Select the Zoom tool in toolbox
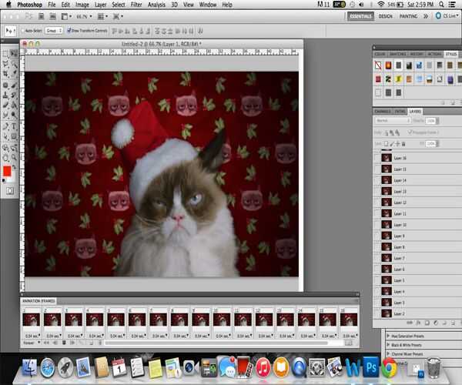Screen dimensions: 462x385 click(x=14, y=158)
